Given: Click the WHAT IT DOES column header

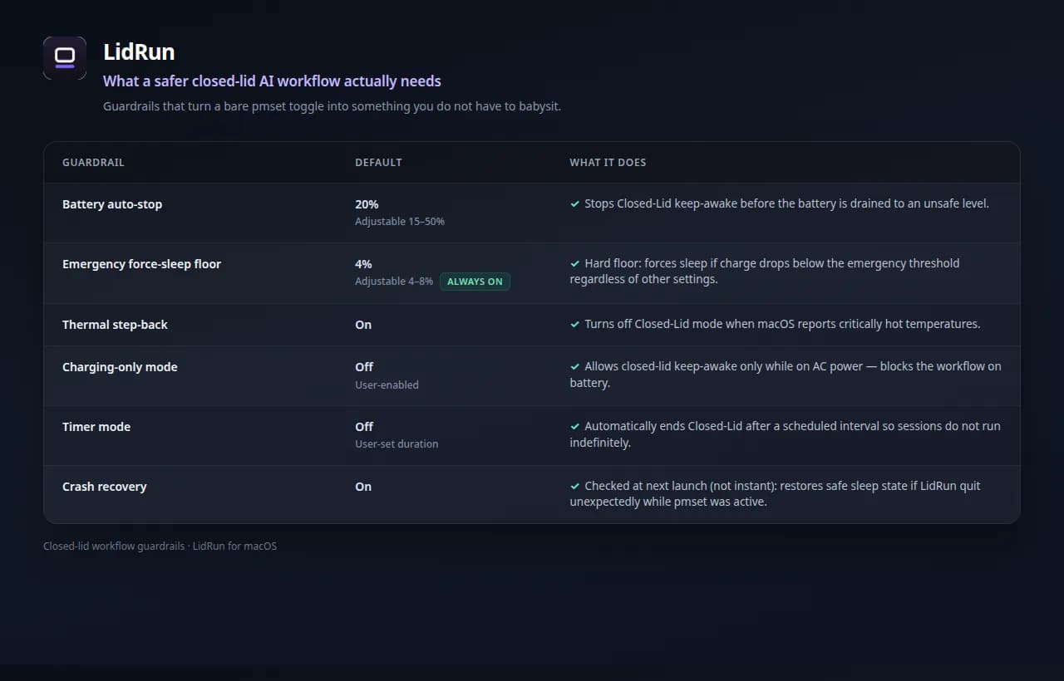Looking at the screenshot, I should (608, 163).
